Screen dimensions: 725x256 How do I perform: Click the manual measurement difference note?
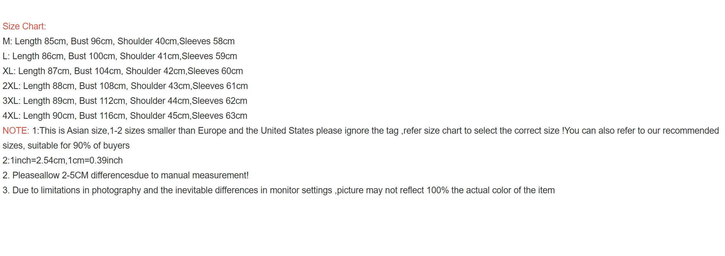point(126,175)
